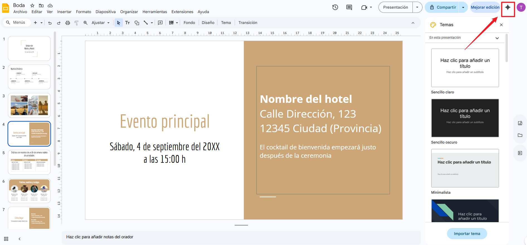Open the Herramientas menu
This screenshot has width=527, height=245.
(155, 12)
